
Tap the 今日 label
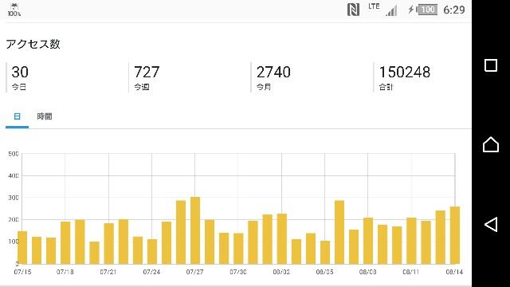click(x=19, y=87)
